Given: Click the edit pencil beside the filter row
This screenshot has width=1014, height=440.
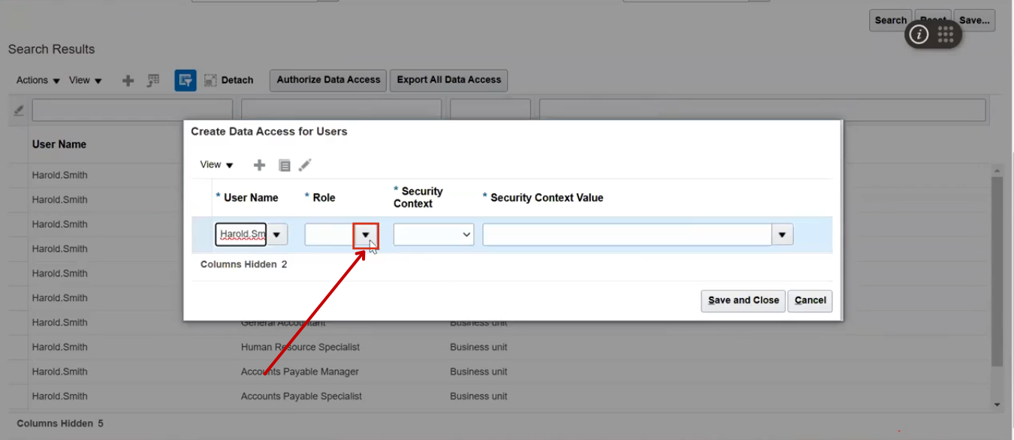Looking at the screenshot, I should [18, 110].
